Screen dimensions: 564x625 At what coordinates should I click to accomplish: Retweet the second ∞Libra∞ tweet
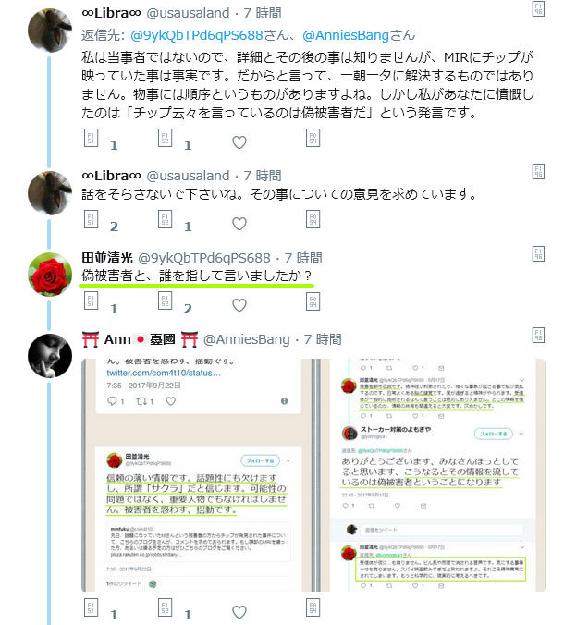165,219
